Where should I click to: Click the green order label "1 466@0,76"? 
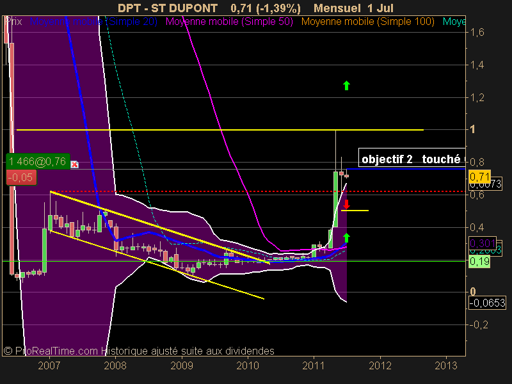[38, 162]
